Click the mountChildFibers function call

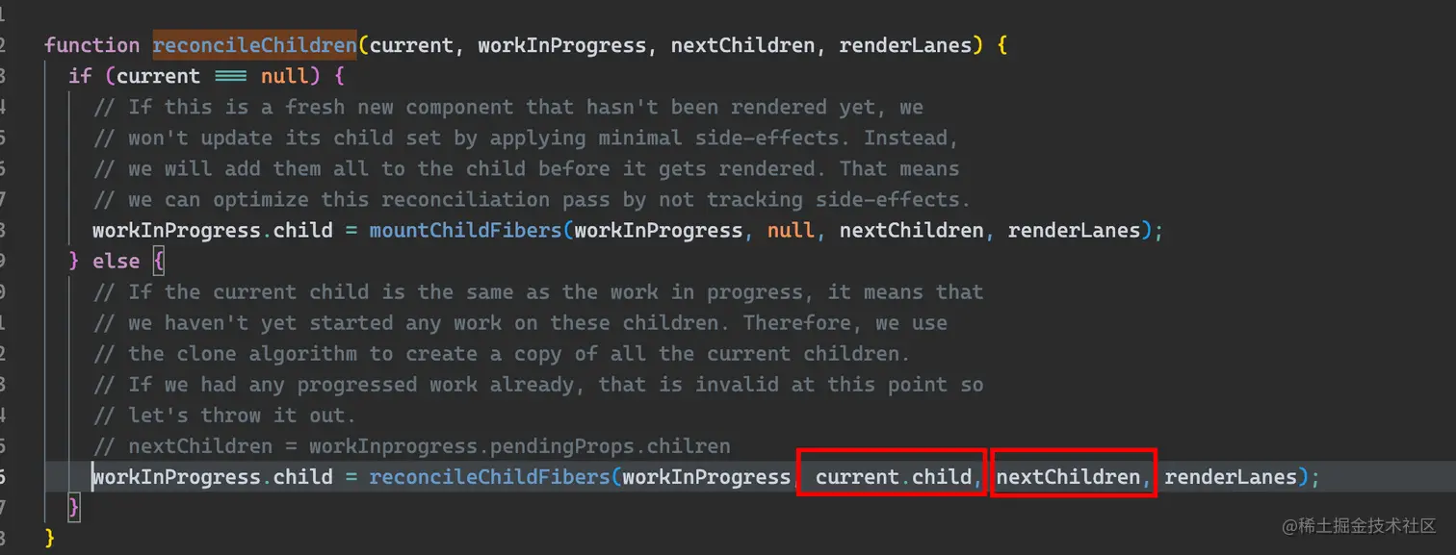pyautogui.click(x=466, y=231)
